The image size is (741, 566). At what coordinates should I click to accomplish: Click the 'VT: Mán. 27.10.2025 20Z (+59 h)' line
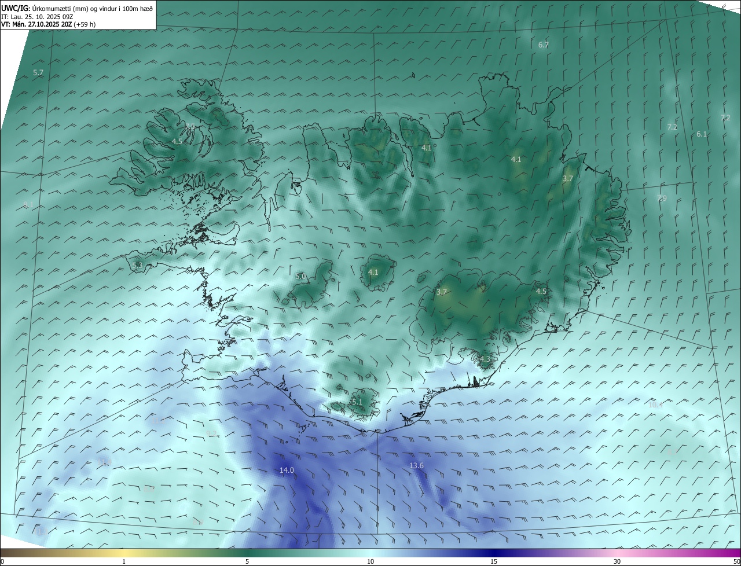click(49, 24)
